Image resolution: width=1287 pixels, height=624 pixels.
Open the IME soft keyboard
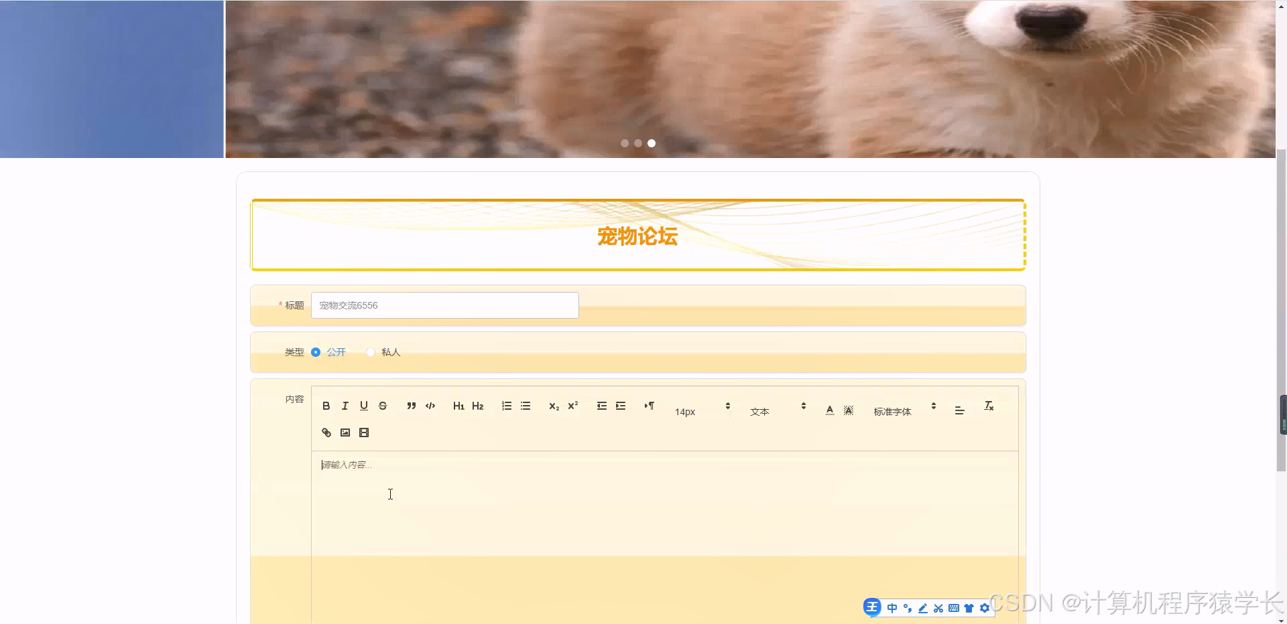point(954,608)
